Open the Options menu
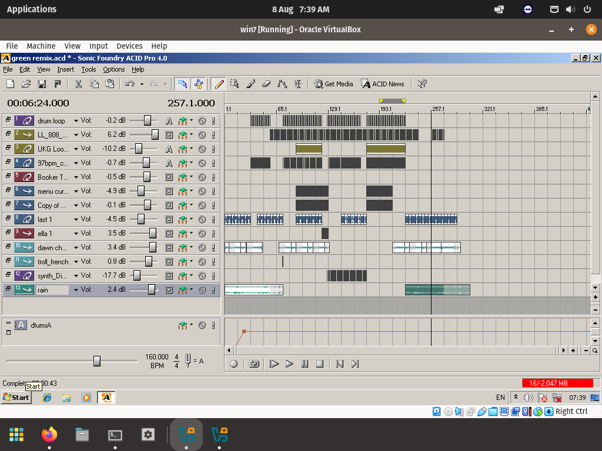The width and height of the screenshot is (602, 451). (x=113, y=69)
